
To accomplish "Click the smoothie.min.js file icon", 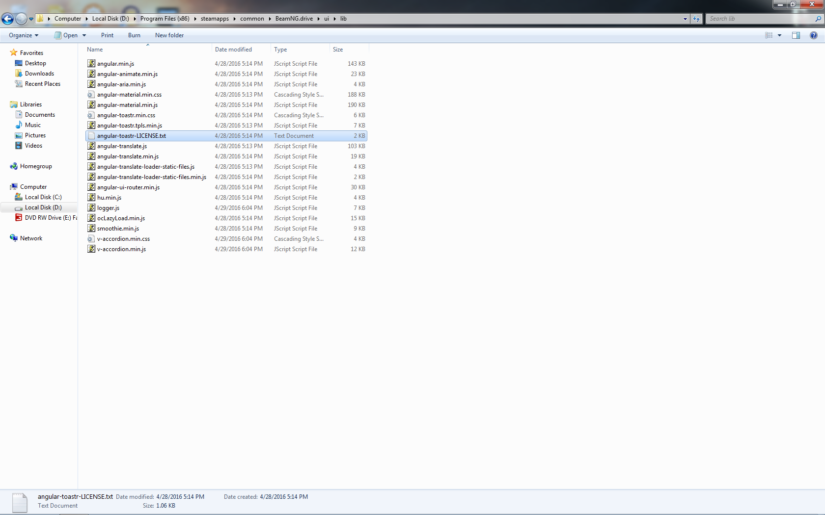I will [x=91, y=228].
